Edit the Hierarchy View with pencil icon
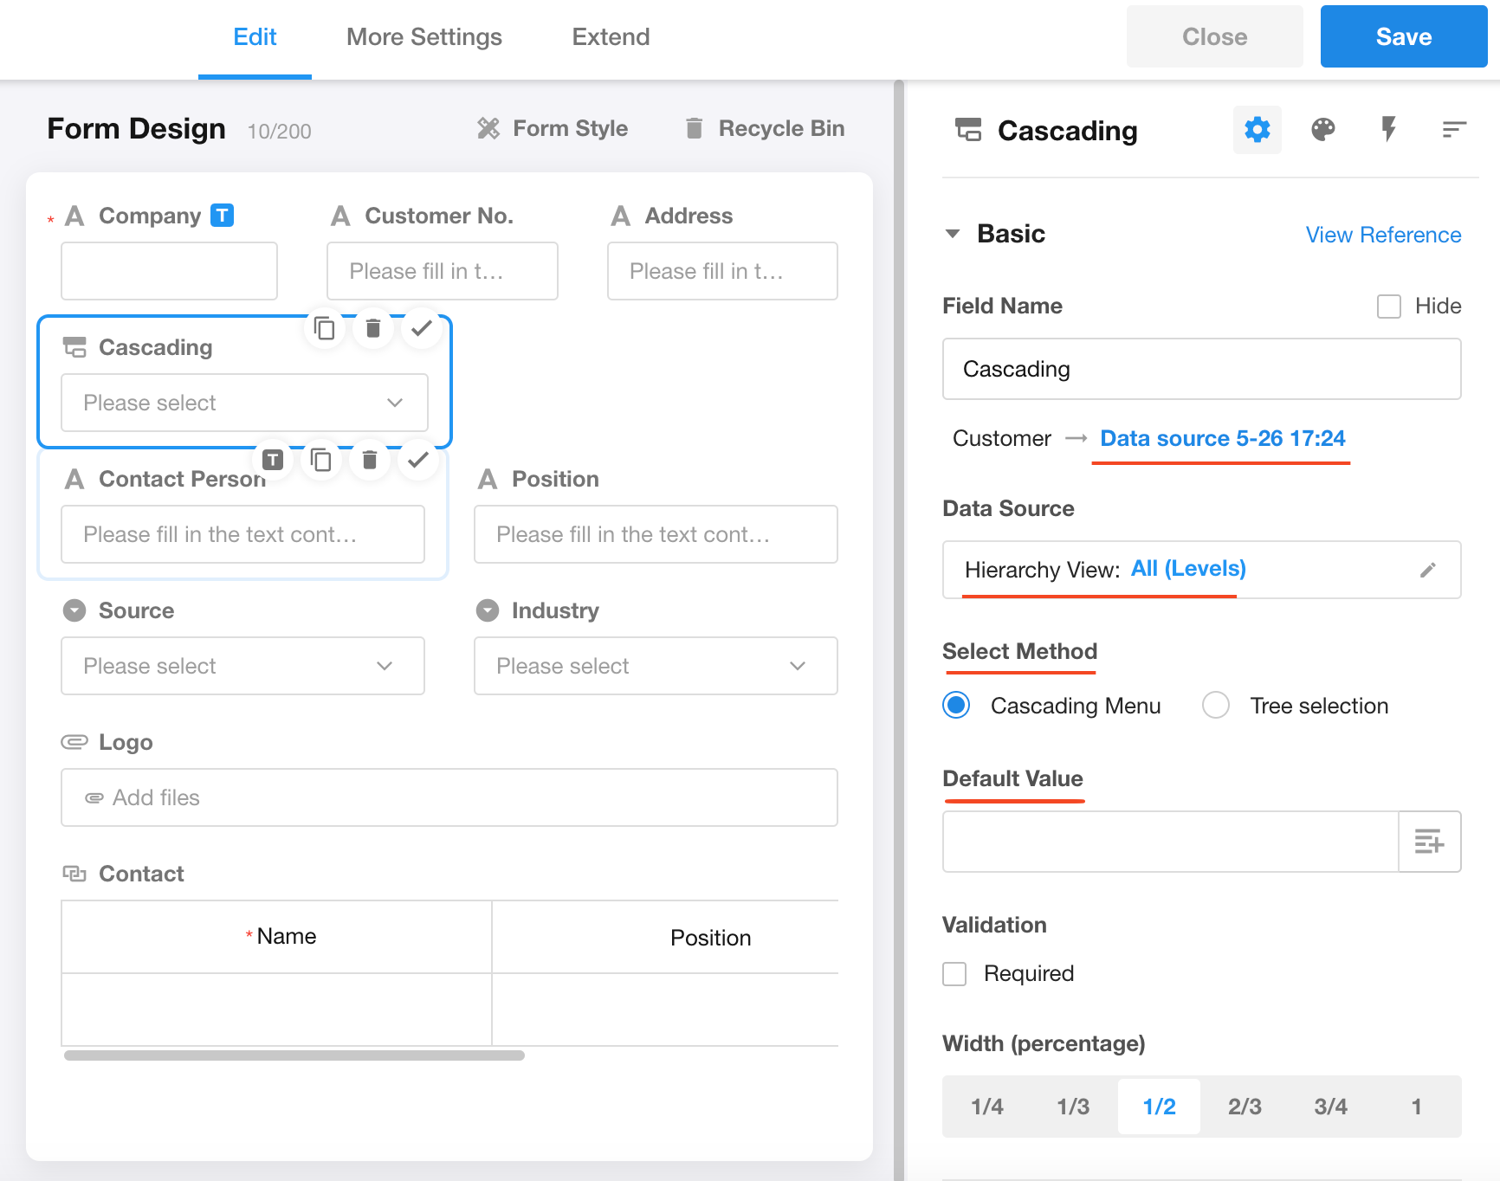Viewport: 1500px width, 1181px height. point(1428,570)
